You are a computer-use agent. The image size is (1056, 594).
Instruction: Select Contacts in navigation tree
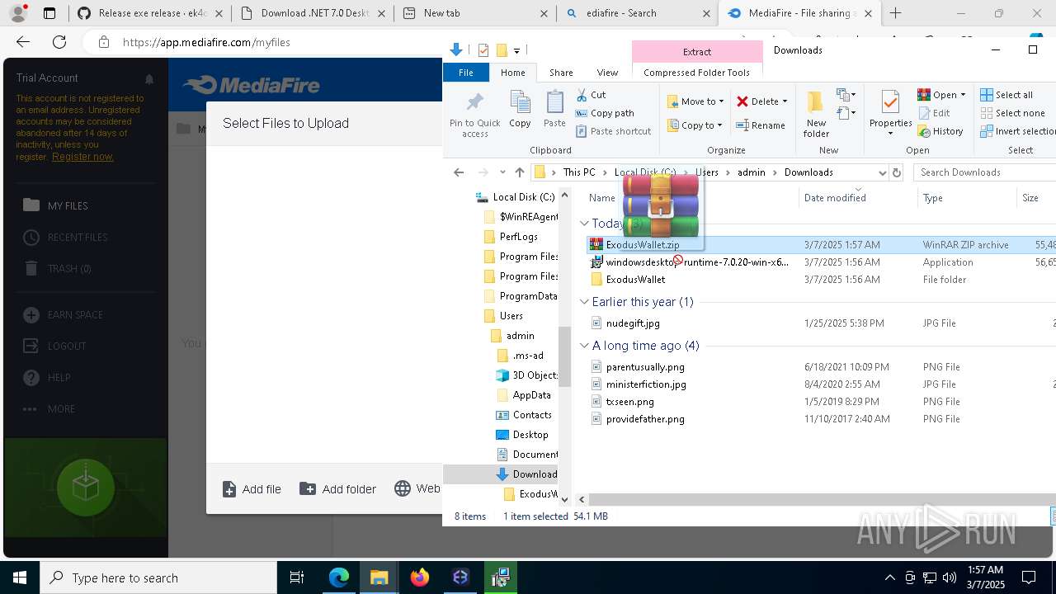(x=532, y=415)
